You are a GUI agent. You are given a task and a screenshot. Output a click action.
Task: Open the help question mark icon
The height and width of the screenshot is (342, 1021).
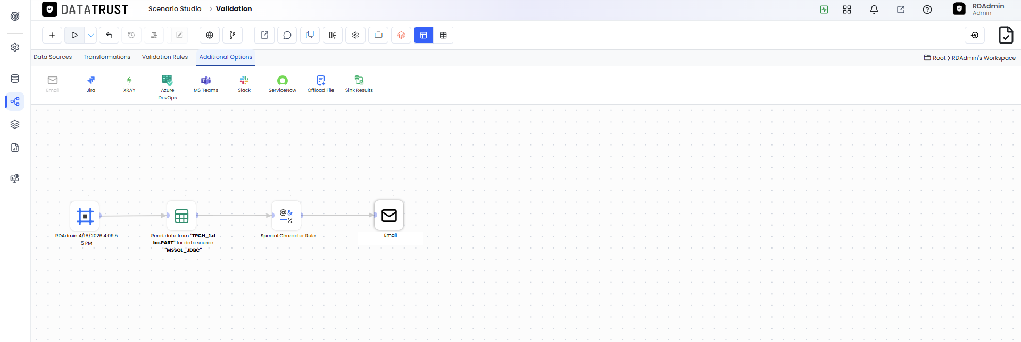pos(927,10)
